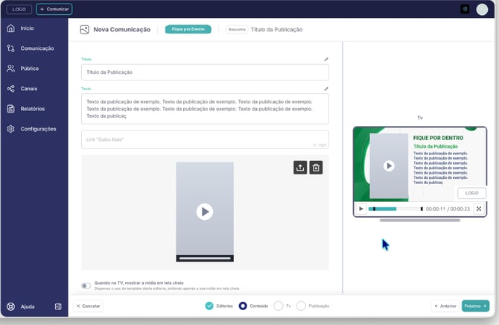The image size is (499, 325).
Task: Click fullscreen icon in TV preview
Action: click(x=479, y=209)
